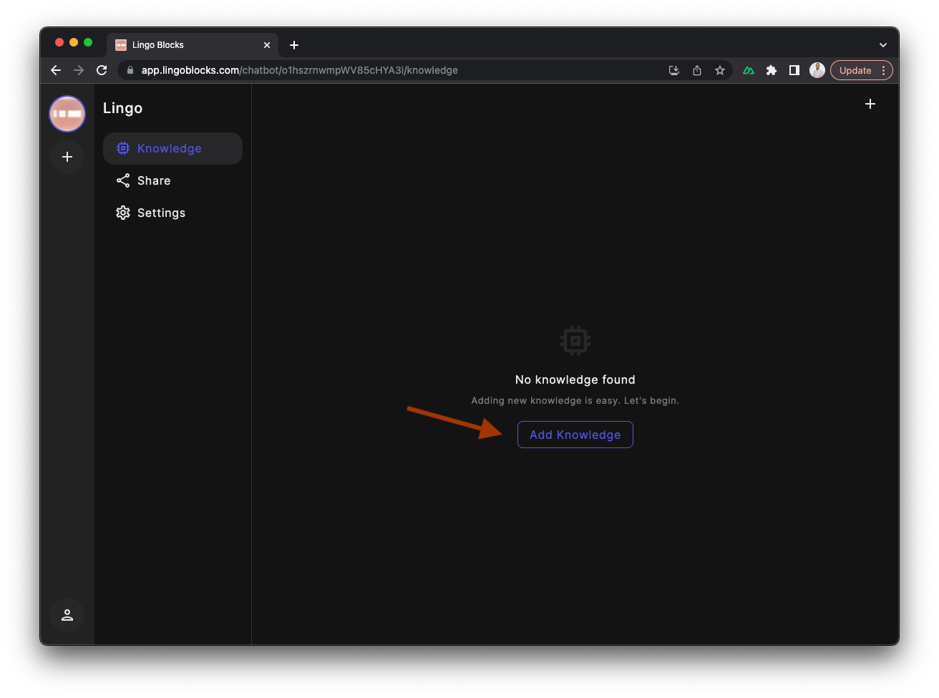The image size is (939, 698).
Task: Expand the tab search chevron
Action: 883,45
